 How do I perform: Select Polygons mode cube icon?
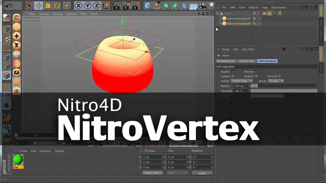coord(7,76)
